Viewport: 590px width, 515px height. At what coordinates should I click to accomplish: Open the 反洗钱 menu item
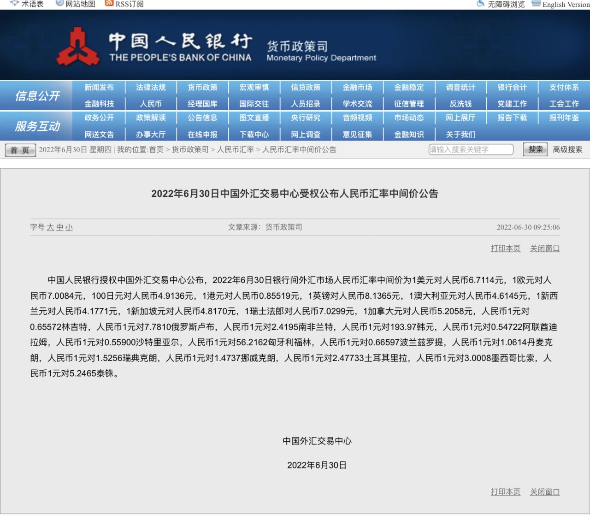[x=460, y=104]
